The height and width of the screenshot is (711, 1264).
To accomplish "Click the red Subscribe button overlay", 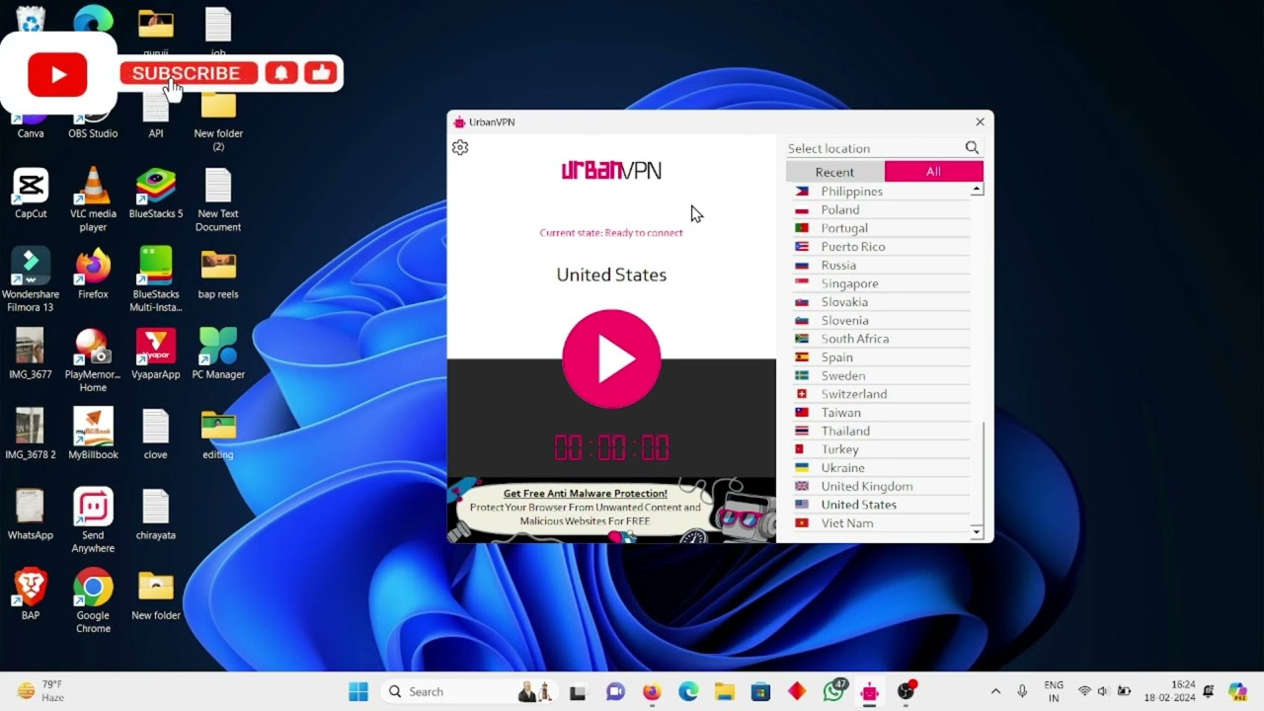I will pyautogui.click(x=188, y=73).
